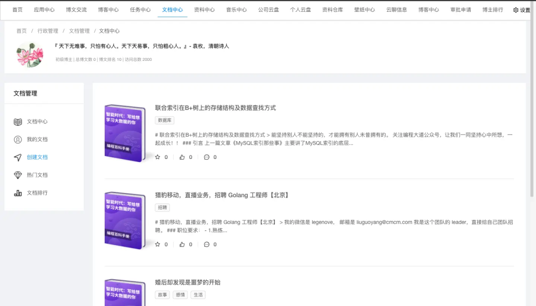Screen dimensions: 536x306
Task: Like the 联合索引在B+树 article with thumbs-up
Action: tap(182, 157)
